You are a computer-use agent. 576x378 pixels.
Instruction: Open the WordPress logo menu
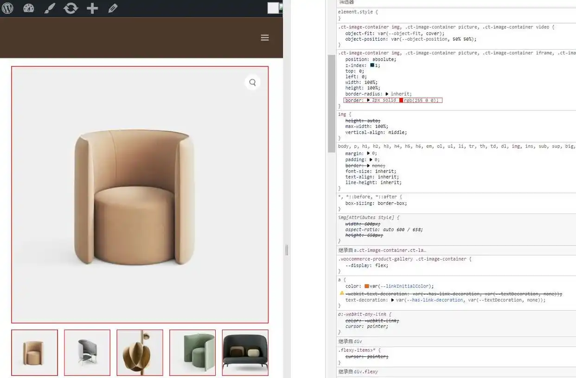[7, 8]
